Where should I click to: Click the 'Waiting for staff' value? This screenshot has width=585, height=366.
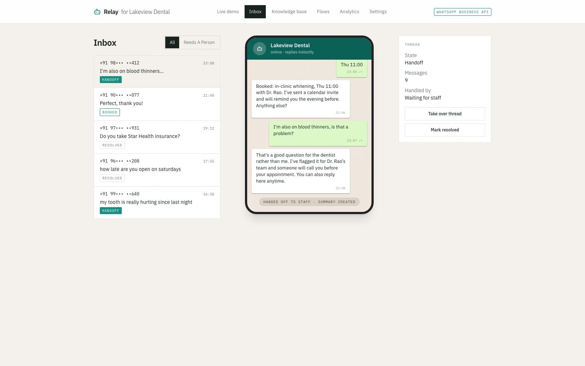click(x=423, y=98)
